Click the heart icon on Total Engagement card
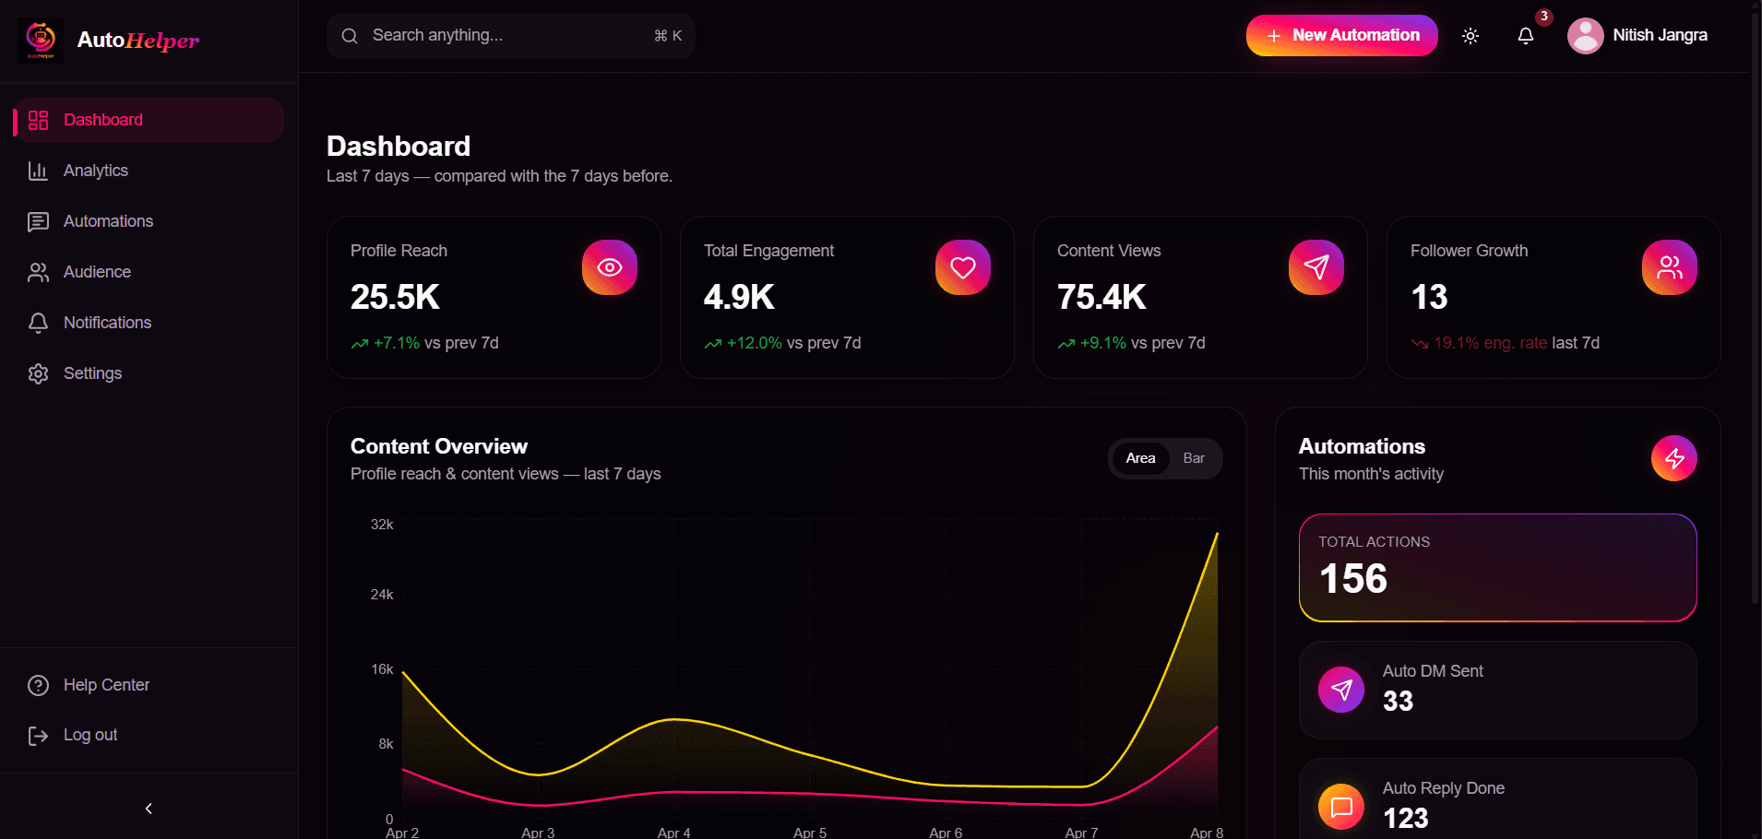1762x839 pixels. pos(962,267)
